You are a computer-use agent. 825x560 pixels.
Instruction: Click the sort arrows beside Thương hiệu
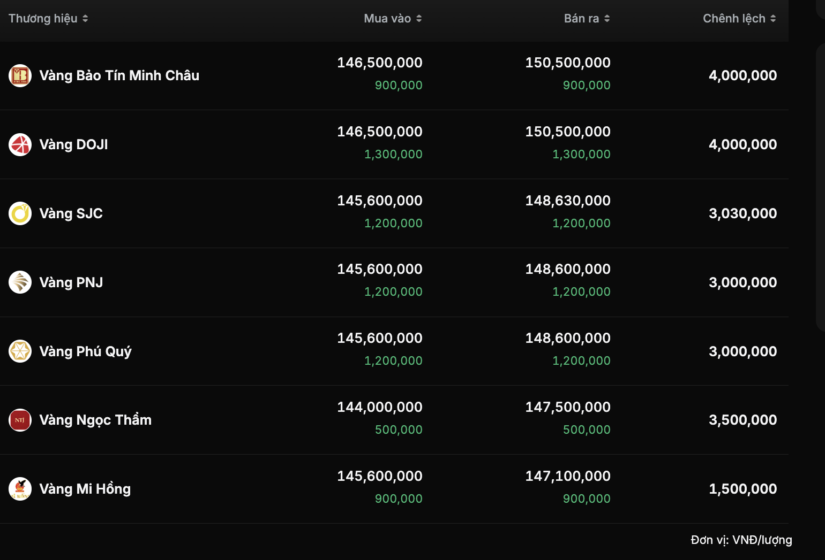tap(85, 19)
